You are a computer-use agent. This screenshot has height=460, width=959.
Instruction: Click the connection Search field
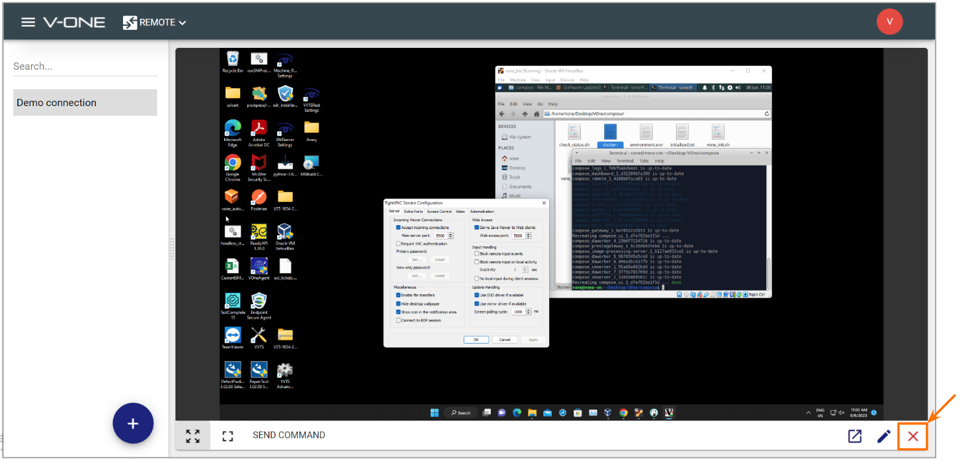click(85, 66)
